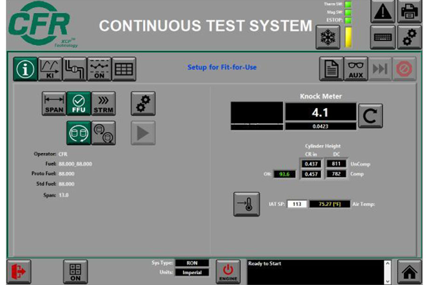The image size is (429, 285).
Task: Reset the knock meter with refresh button
Action: tap(370, 116)
